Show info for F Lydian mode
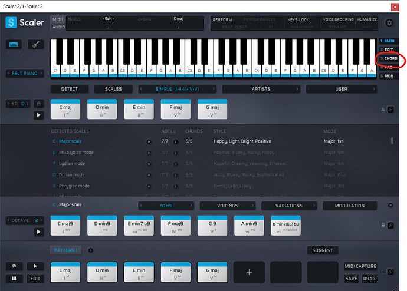407x291 pixels. 176,164
